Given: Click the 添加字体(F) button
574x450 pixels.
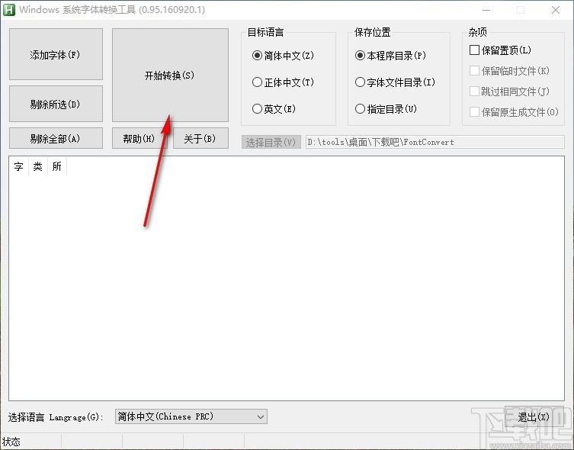Looking at the screenshot, I should coord(56,54).
